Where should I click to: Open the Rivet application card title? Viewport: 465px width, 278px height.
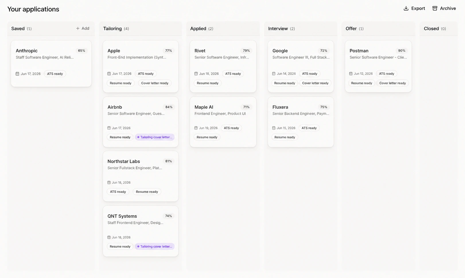pyautogui.click(x=200, y=51)
